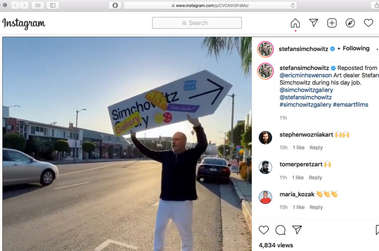The image size is (379, 251).
Task: Open tomerperetzart's profile avatar
Action: click(x=265, y=167)
